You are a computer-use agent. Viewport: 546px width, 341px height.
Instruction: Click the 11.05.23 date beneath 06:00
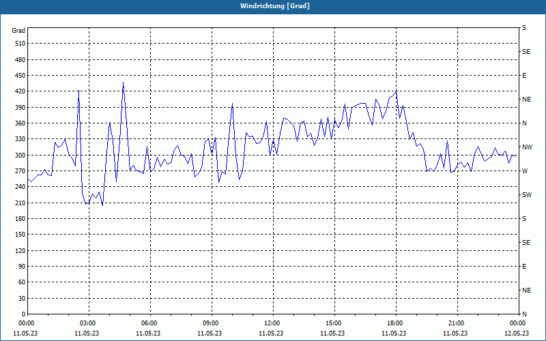[x=148, y=333]
